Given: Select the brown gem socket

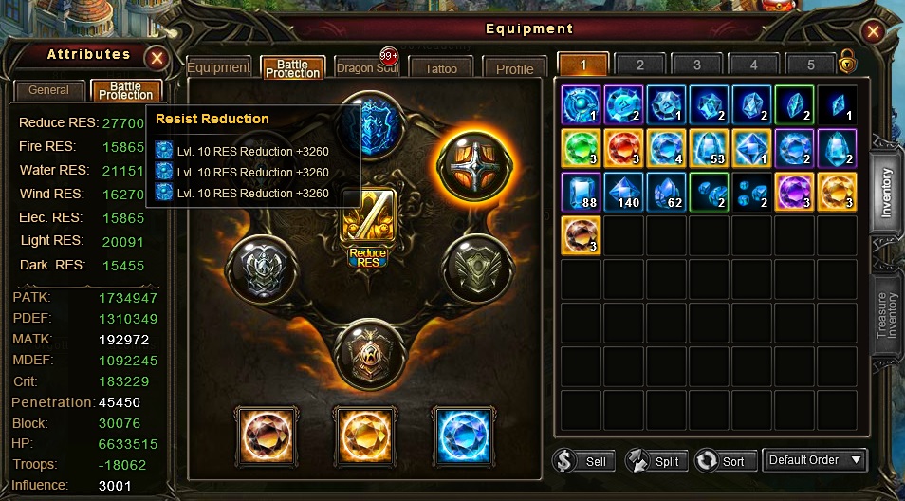Looking at the screenshot, I should [266, 436].
